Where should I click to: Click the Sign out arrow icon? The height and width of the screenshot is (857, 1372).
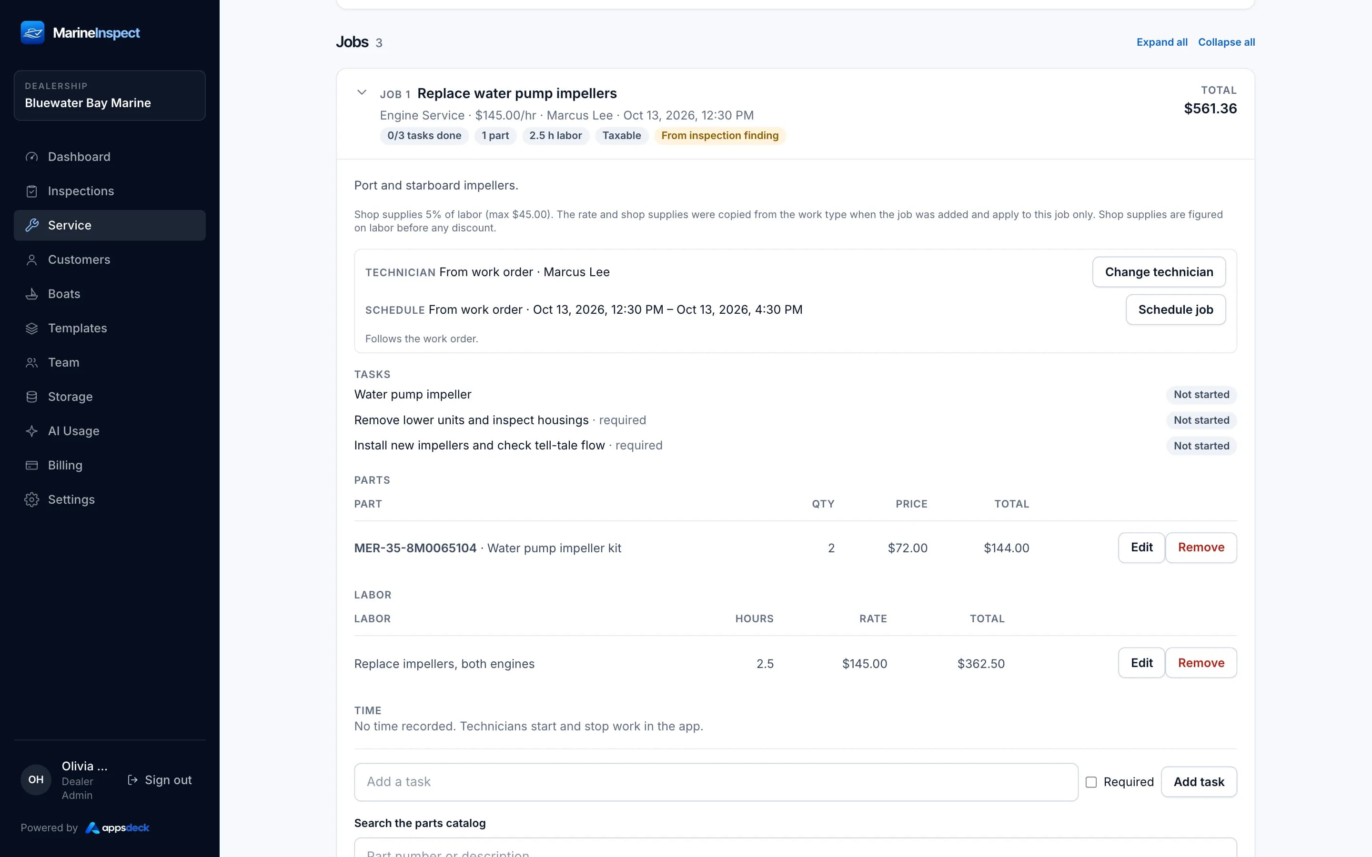coord(132,780)
